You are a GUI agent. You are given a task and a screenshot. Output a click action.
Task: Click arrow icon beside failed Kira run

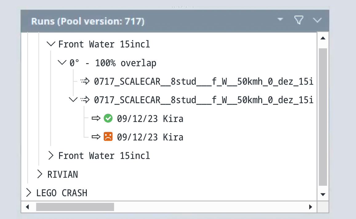(96, 137)
